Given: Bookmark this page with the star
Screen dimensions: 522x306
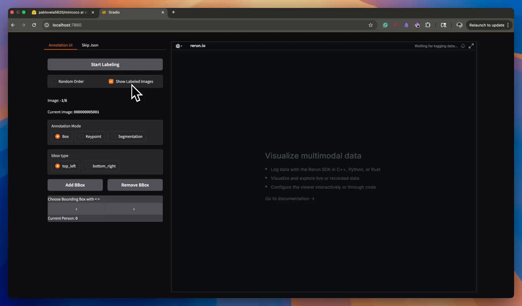Looking at the screenshot, I should point(371,25).
